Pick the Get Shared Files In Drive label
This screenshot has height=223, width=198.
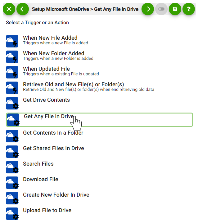(x=53, y=148)
